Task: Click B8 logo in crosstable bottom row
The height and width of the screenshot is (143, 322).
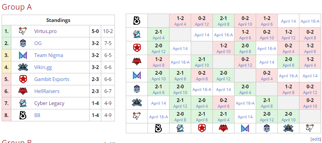Action: pos(159,128)
